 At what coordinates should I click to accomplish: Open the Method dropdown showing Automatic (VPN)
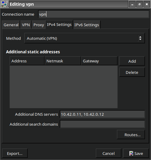tap(84, 38)
